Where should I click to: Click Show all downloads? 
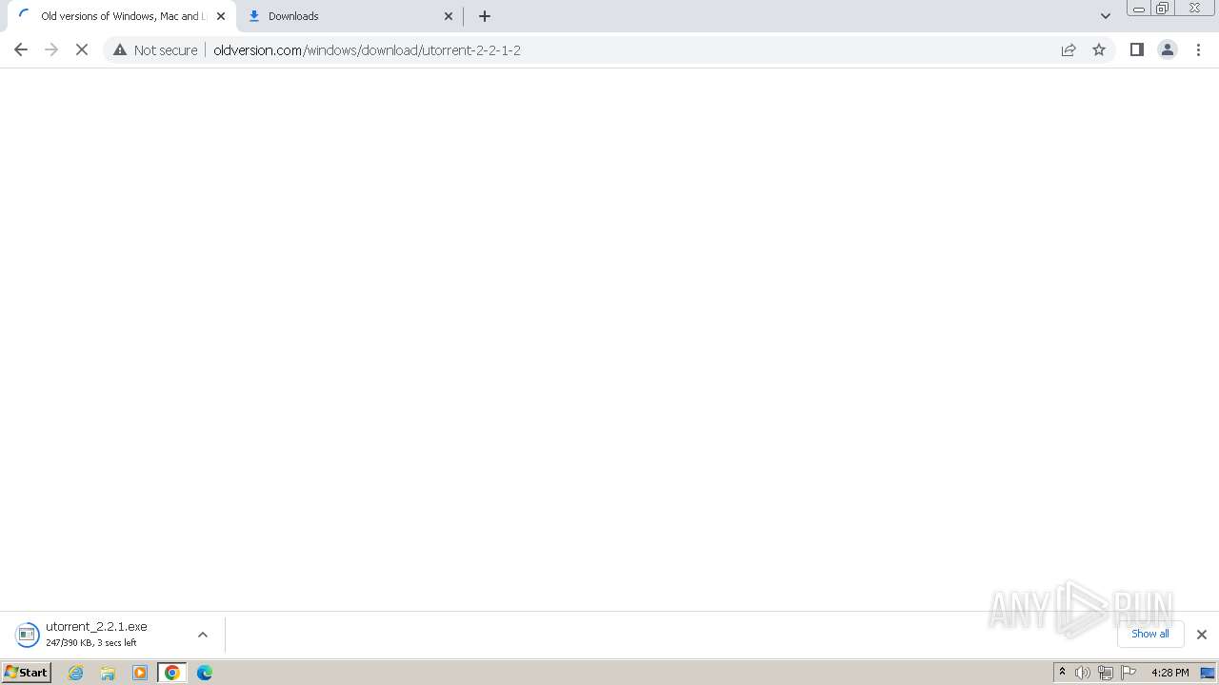tap(1149, 634)
